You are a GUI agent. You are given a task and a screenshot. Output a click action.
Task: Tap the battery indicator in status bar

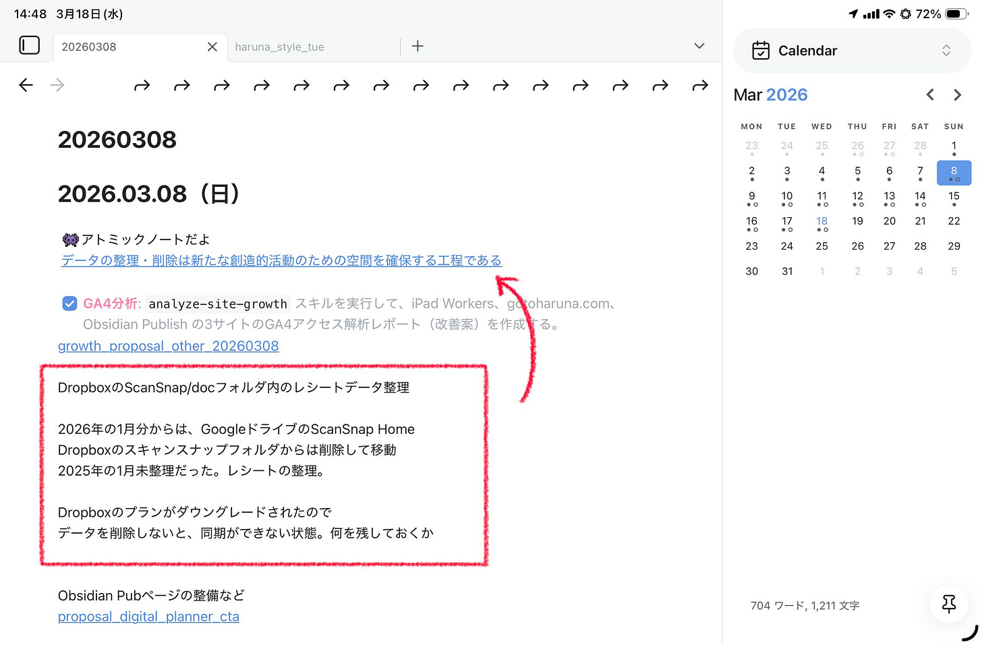point(957,13)
